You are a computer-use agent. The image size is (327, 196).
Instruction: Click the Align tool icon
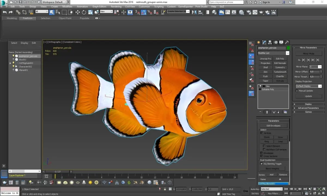tap(201, 12)
